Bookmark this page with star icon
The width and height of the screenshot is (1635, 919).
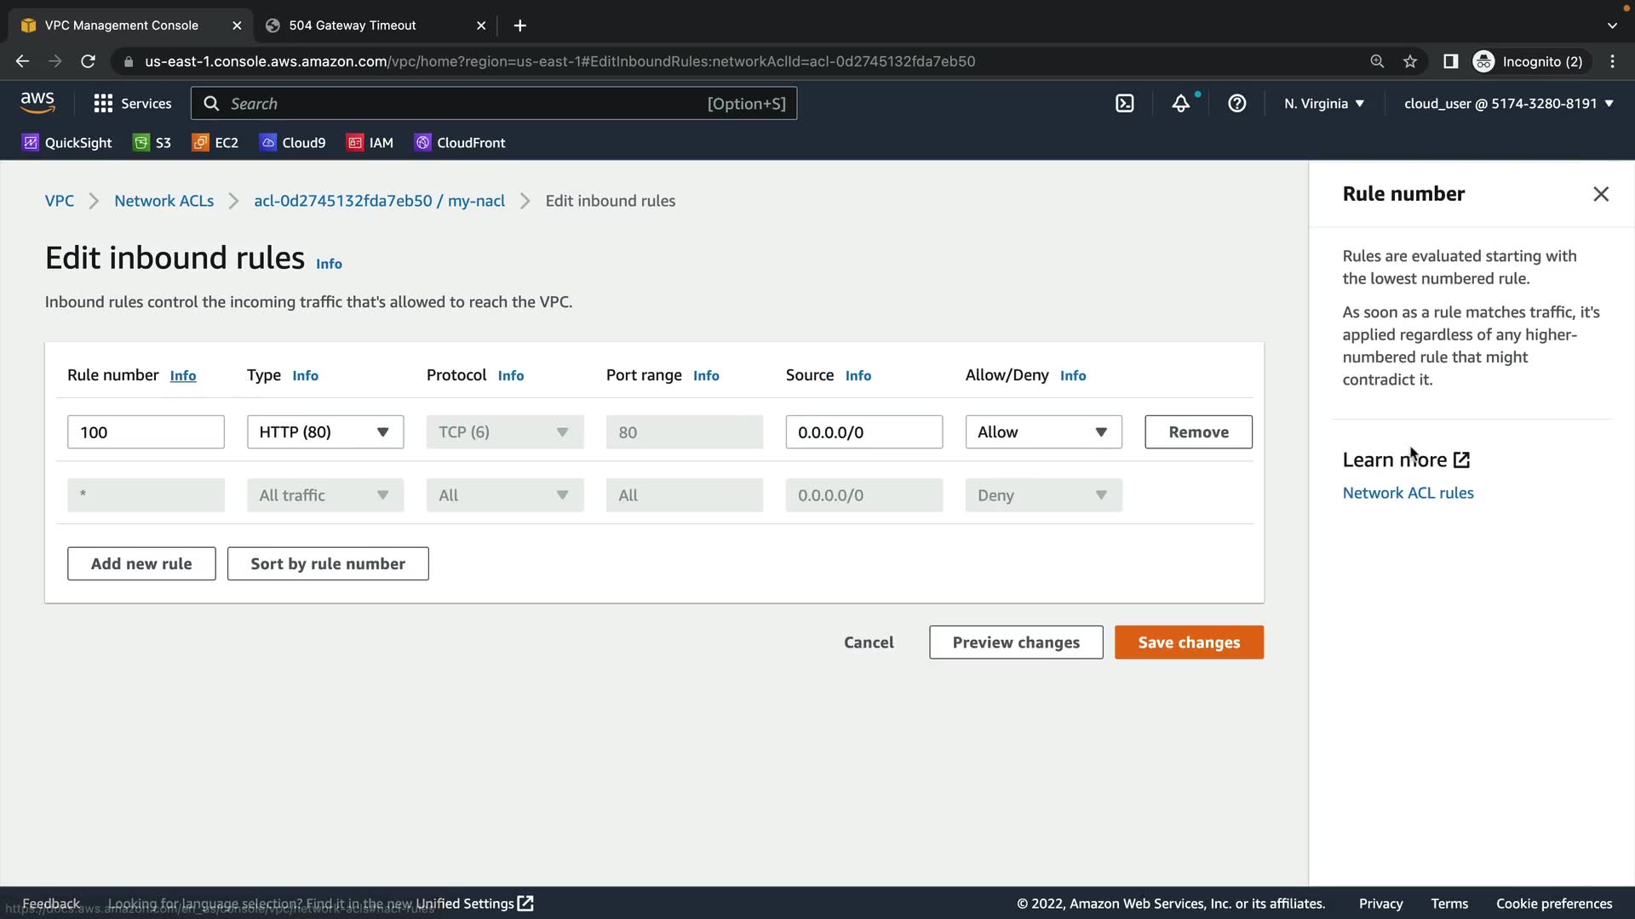coord(1410,61)
